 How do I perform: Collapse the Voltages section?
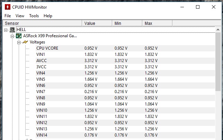pyautogui.click(x=19, y=42)
